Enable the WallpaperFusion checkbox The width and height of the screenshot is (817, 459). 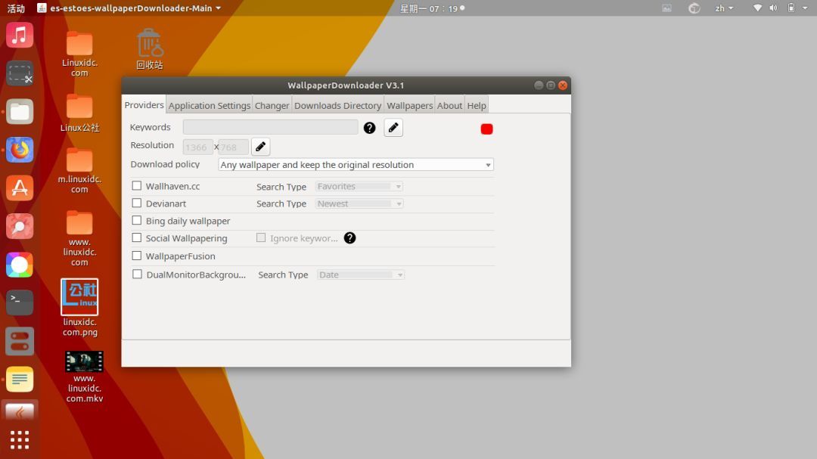tap(136, 256)
